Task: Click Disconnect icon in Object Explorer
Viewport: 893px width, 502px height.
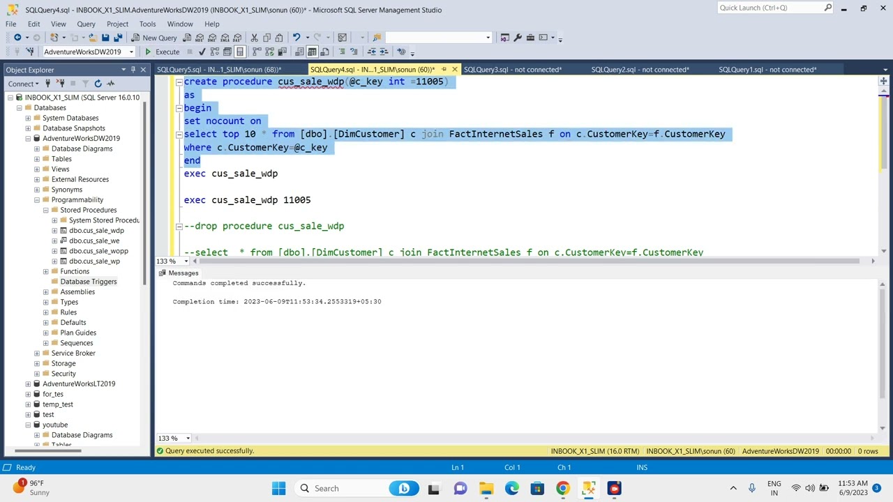Action: coord(60,84)
